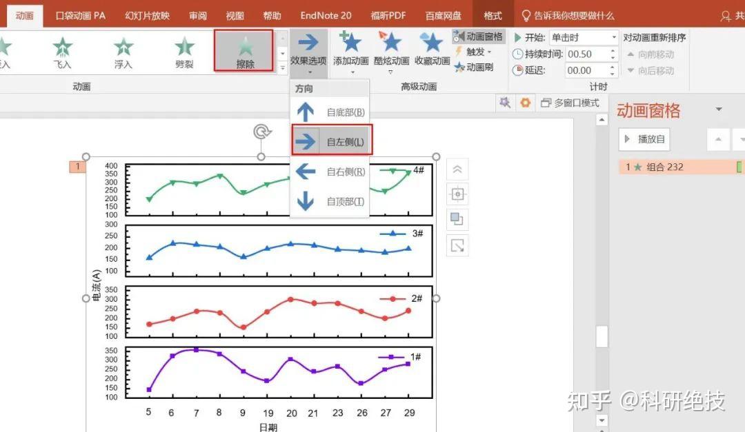745x432 pixels.
Task: Switch to the 视图 ribbon tab
Action: [x=235, y=14]
